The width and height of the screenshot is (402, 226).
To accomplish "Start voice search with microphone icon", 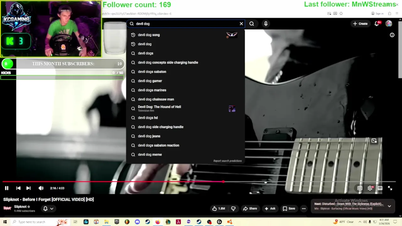I will pyautogui.click(x=266, y=24).
